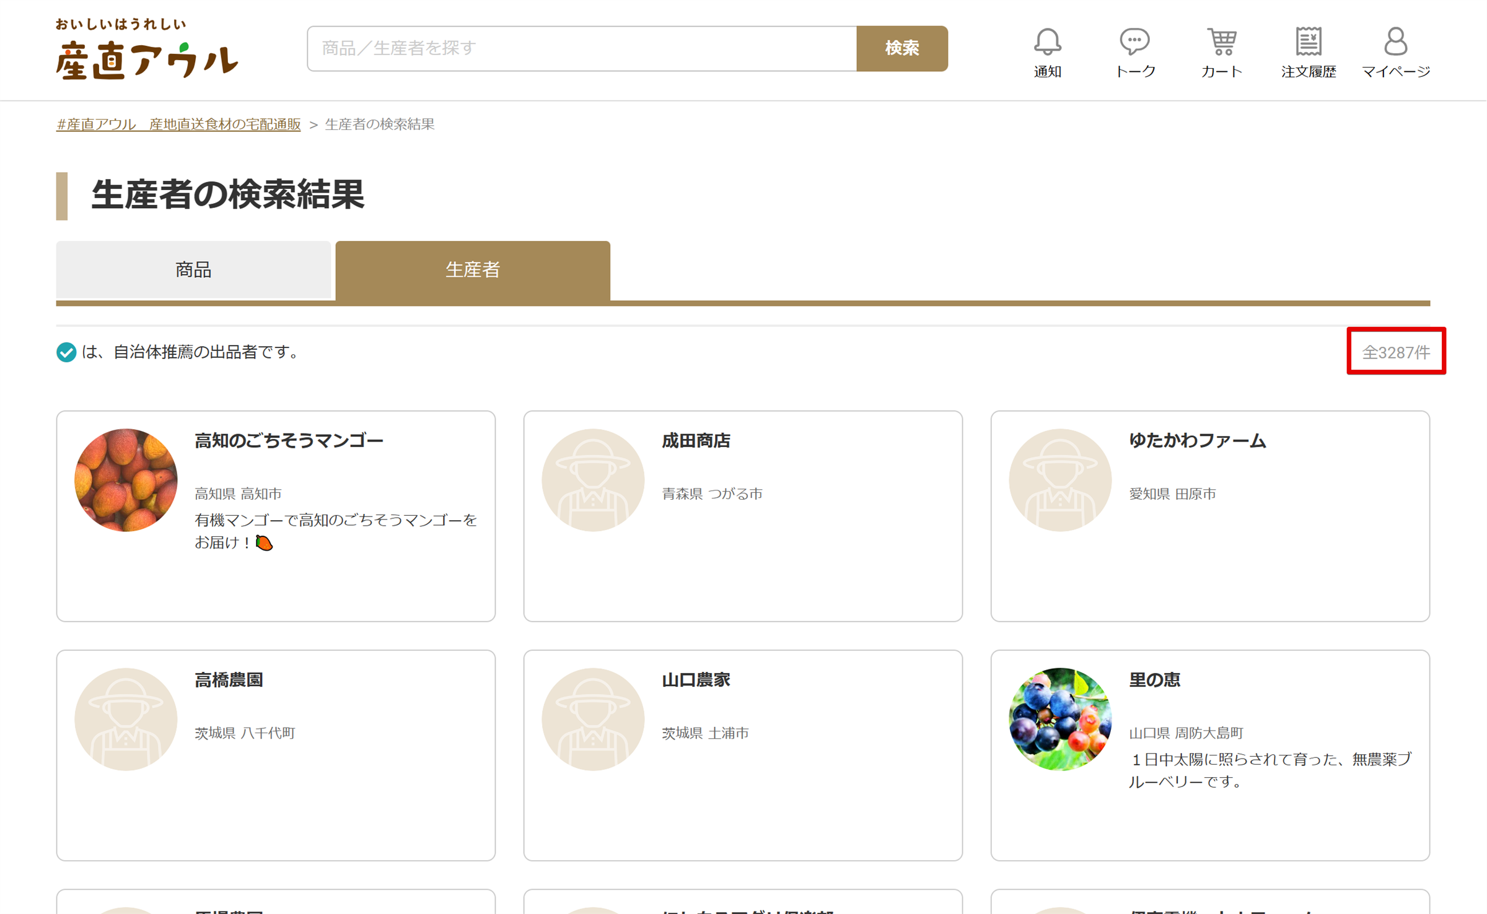Click the 茨城県 八千代町 location text
The height and width of the screenshot is (914, 1487).
click(245, 733)
